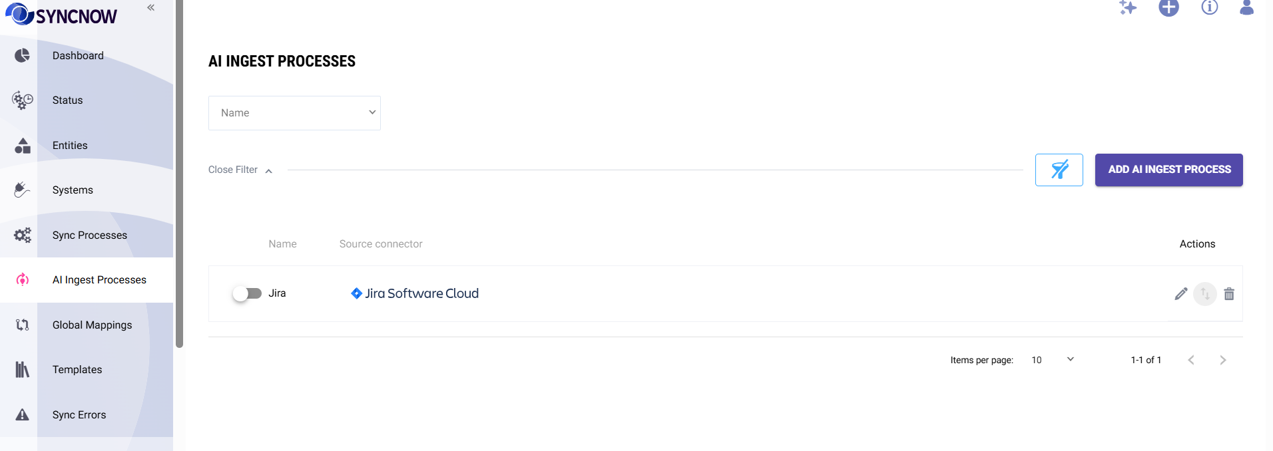Click the next page arrow
Image resolution: width=1273 pixels, height=451 pixels.
[1223, 360]
